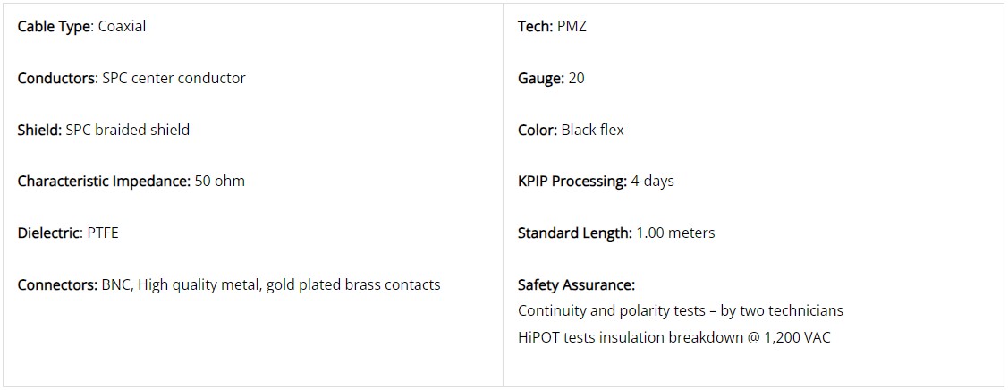Click the 50 ohm value
The height and width of the screenshot is (390, 1008).
(x=220, y=182)
